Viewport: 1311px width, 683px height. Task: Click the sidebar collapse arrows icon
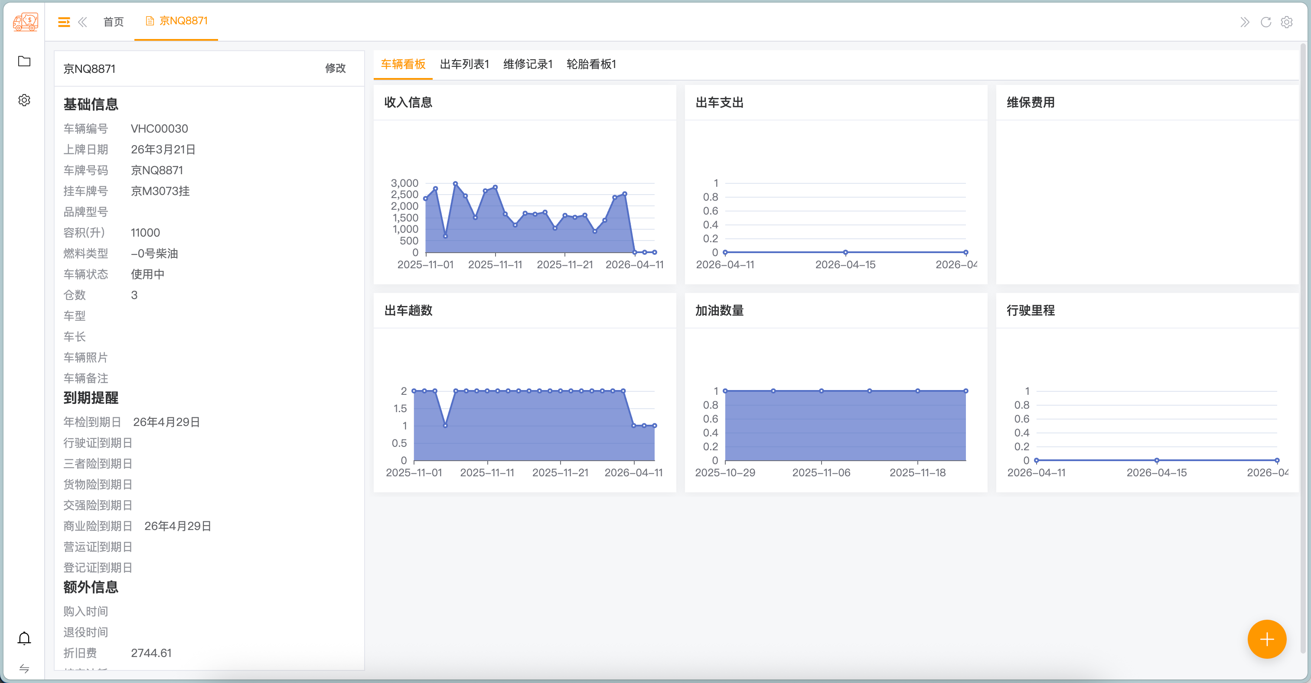[x=24, y=668]
